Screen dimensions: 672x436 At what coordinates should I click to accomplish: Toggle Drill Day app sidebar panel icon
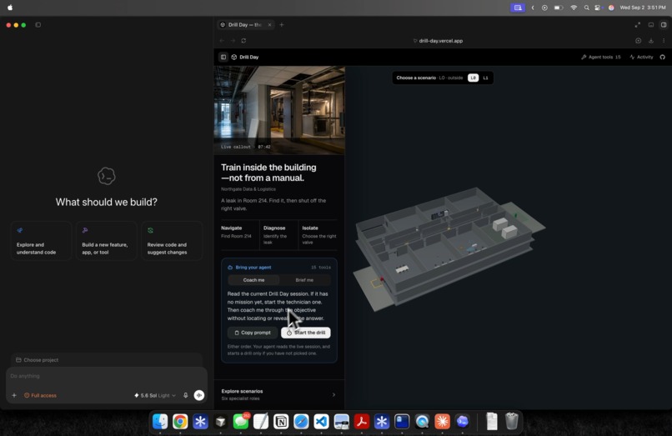[x=223, y=57]
